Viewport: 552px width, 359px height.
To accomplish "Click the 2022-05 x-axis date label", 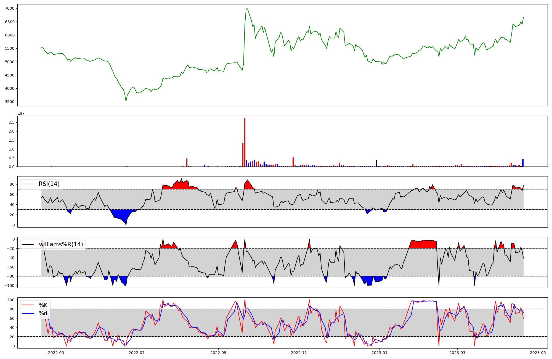I will [56, 353].
